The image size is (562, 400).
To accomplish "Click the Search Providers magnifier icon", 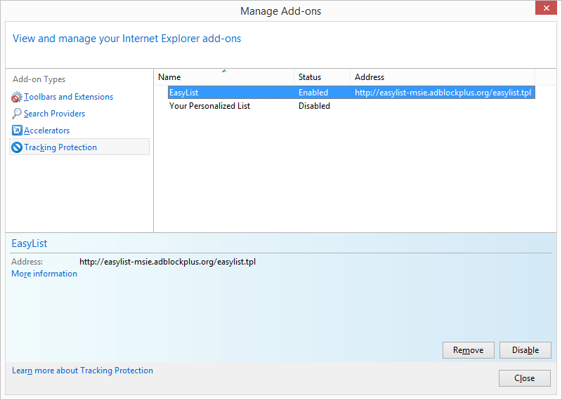I will (17, 114).
